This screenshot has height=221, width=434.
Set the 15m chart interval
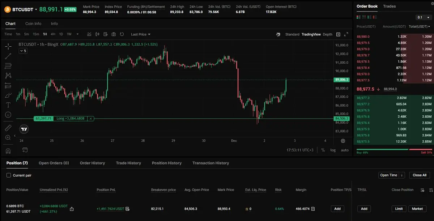pos(36,34)
